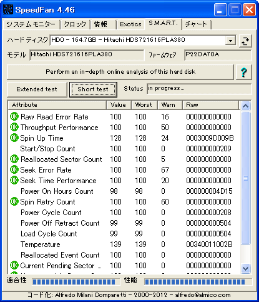The width and height of the screenshot is (259, 302).
Task: Open the チャート tab
Action: [x=196, y=24]
